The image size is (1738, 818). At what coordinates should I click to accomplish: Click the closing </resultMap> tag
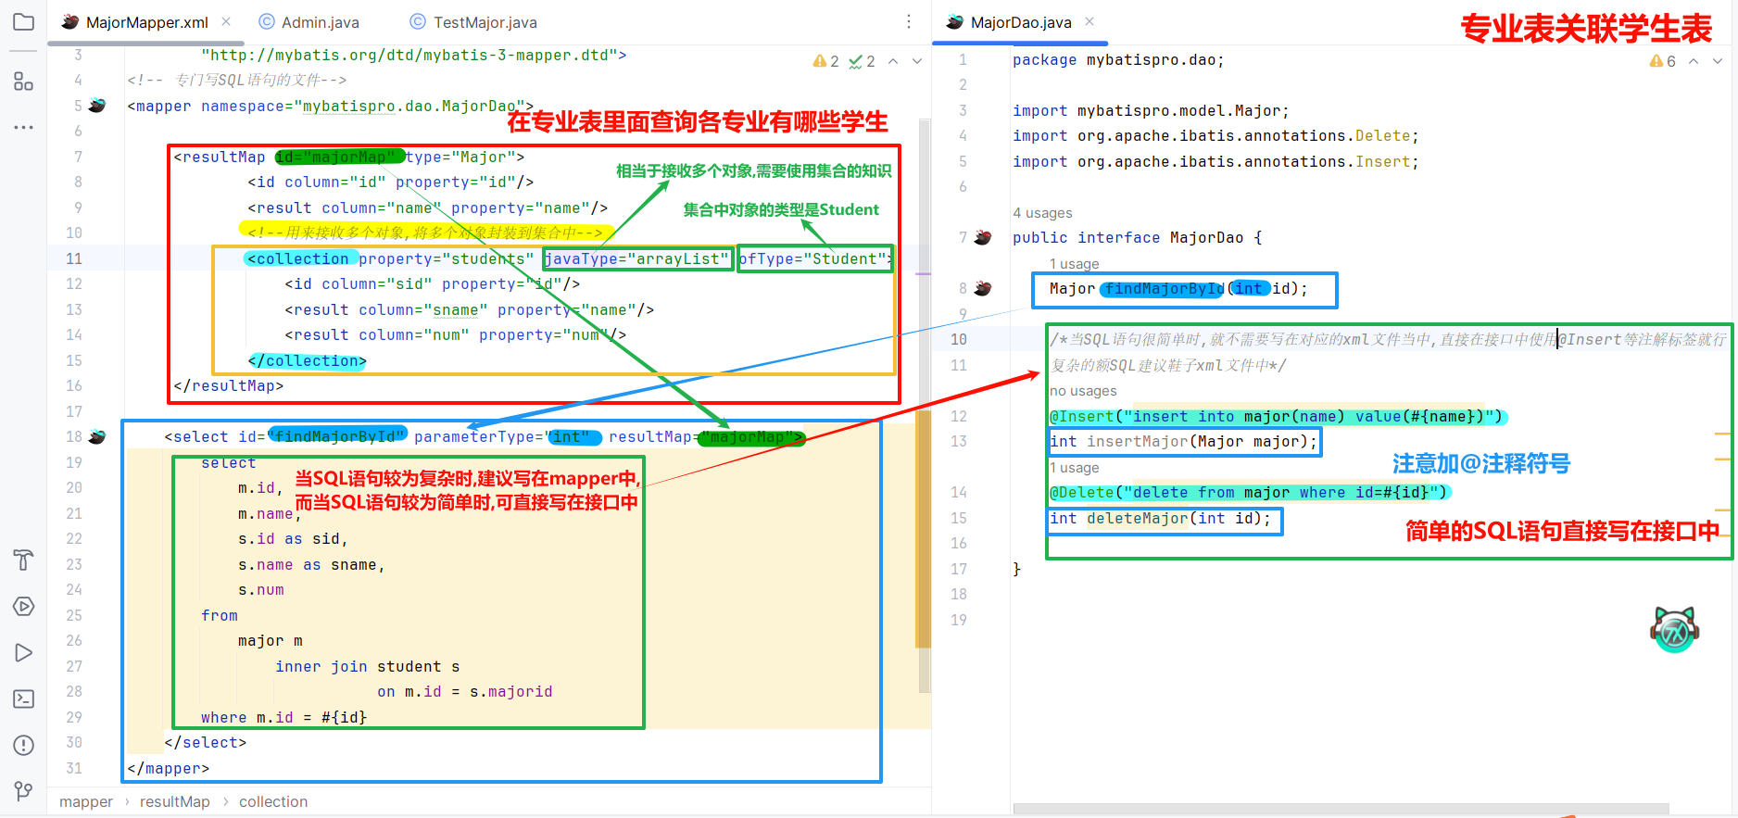229,385
